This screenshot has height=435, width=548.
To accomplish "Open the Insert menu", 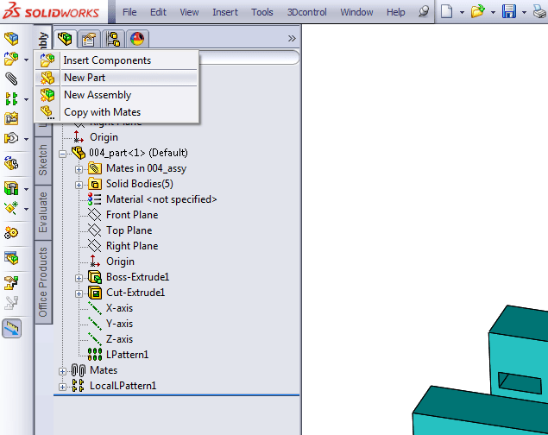I will click(225, 12).
